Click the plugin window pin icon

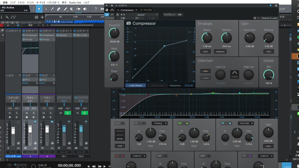(271, 6)
